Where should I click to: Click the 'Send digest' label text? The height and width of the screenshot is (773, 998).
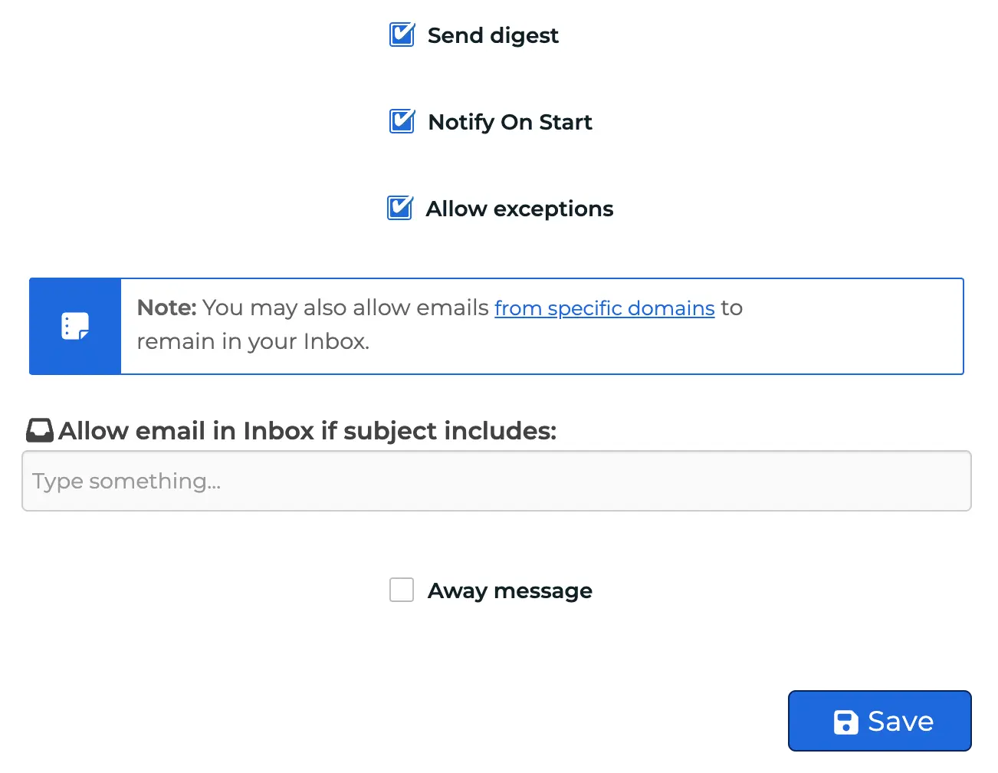click(x=493, y=35)
